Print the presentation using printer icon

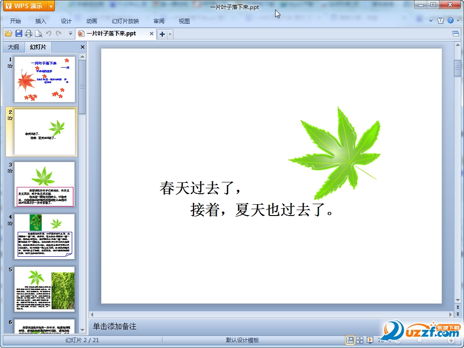[29, 34]
